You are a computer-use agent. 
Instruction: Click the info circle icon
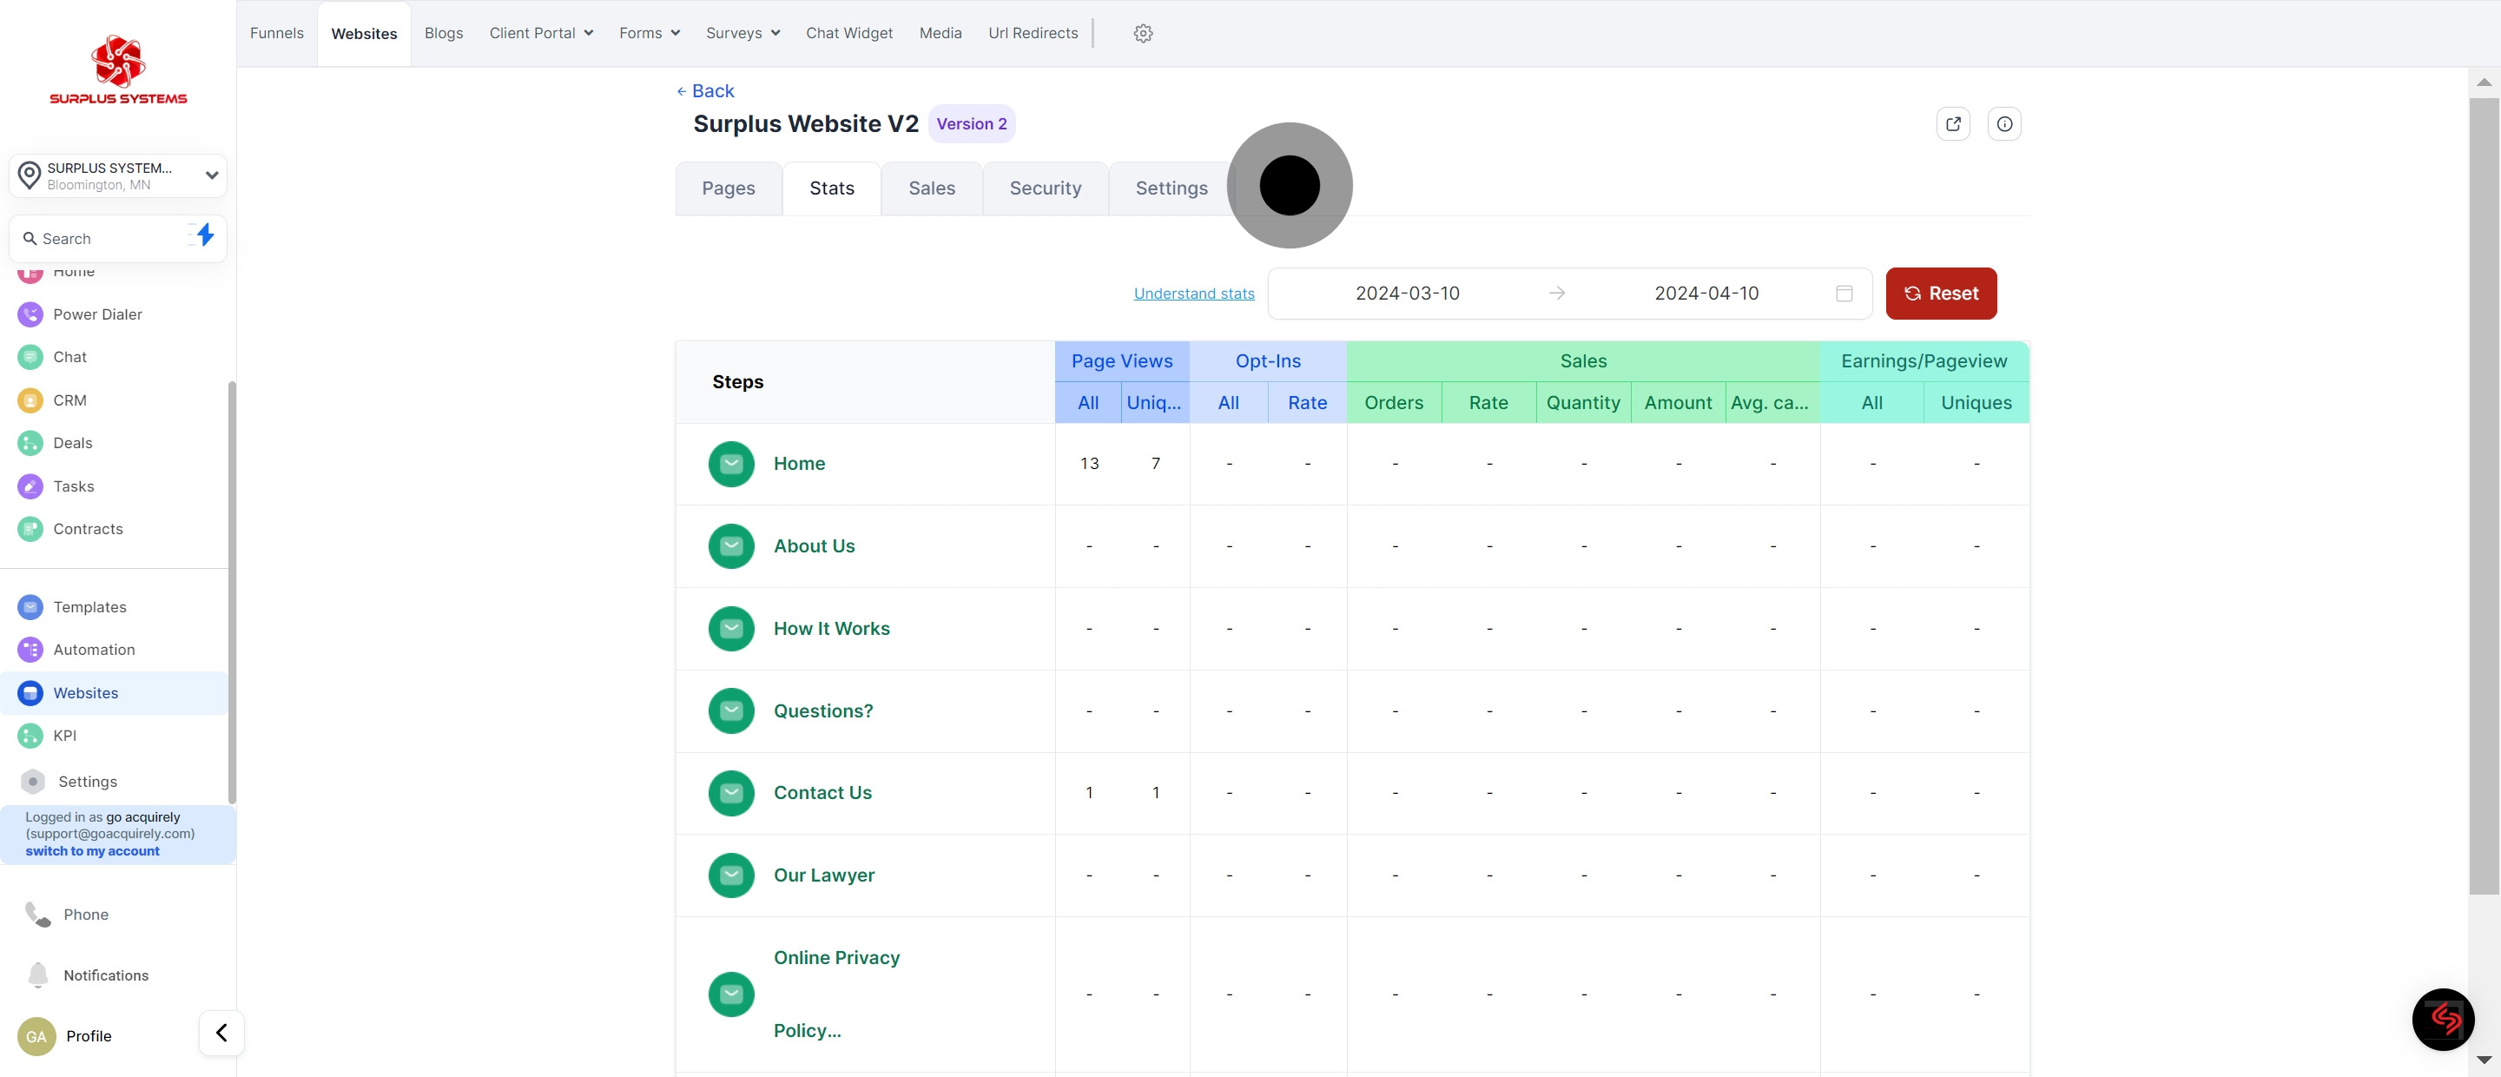point(2004,123)
